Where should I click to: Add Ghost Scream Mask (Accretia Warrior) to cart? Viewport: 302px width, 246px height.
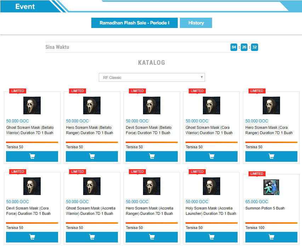tap(92, 237)
